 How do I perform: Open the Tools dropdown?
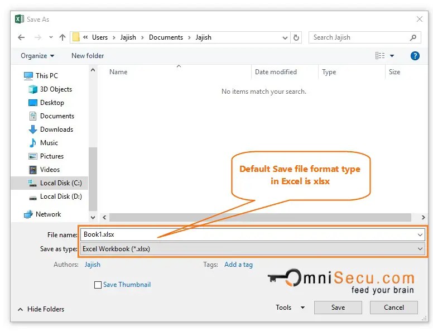click(290, 308)
